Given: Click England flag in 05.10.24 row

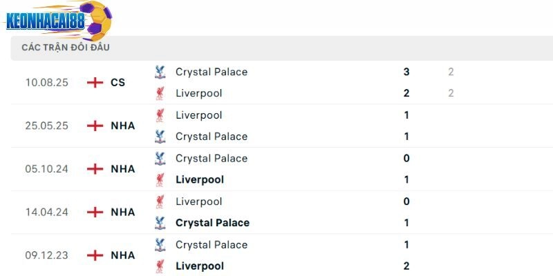Looking at the screenshot, I should pos(95,169).
